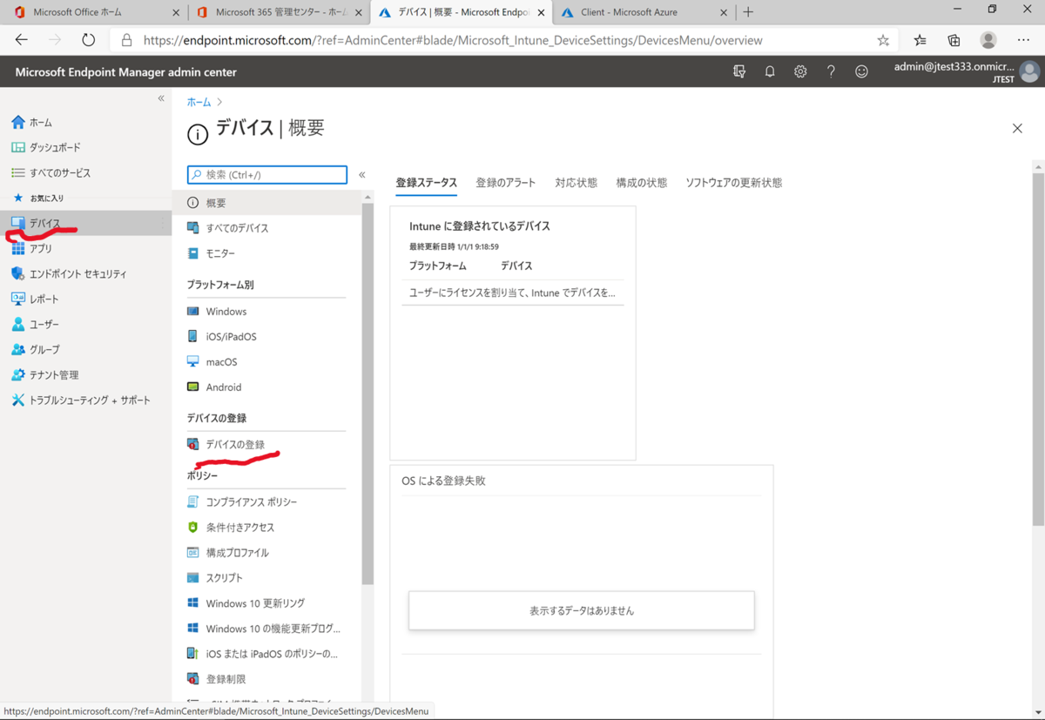Click the Apps grid icon in sidebar
The height and width of the screenshot is (720, 1045).
point(18,249)
